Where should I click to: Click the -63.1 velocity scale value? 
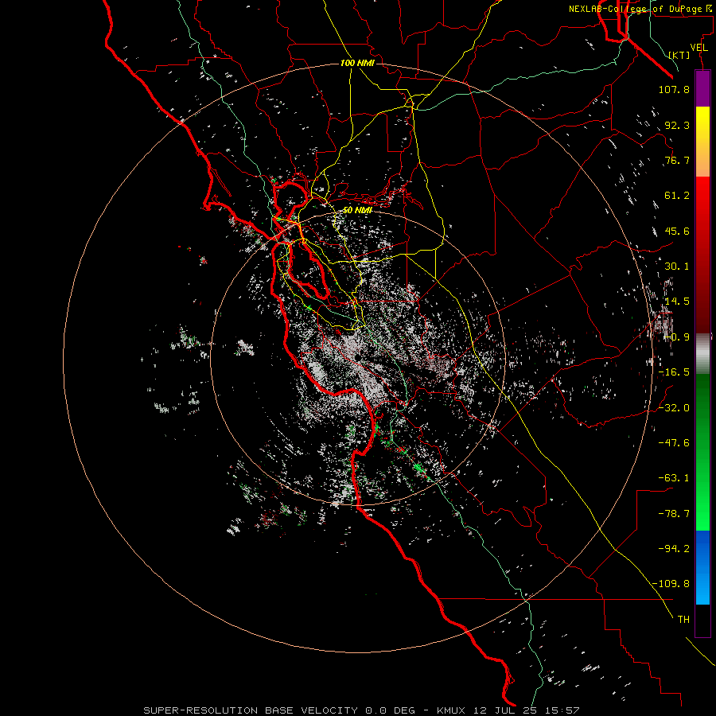674,478
